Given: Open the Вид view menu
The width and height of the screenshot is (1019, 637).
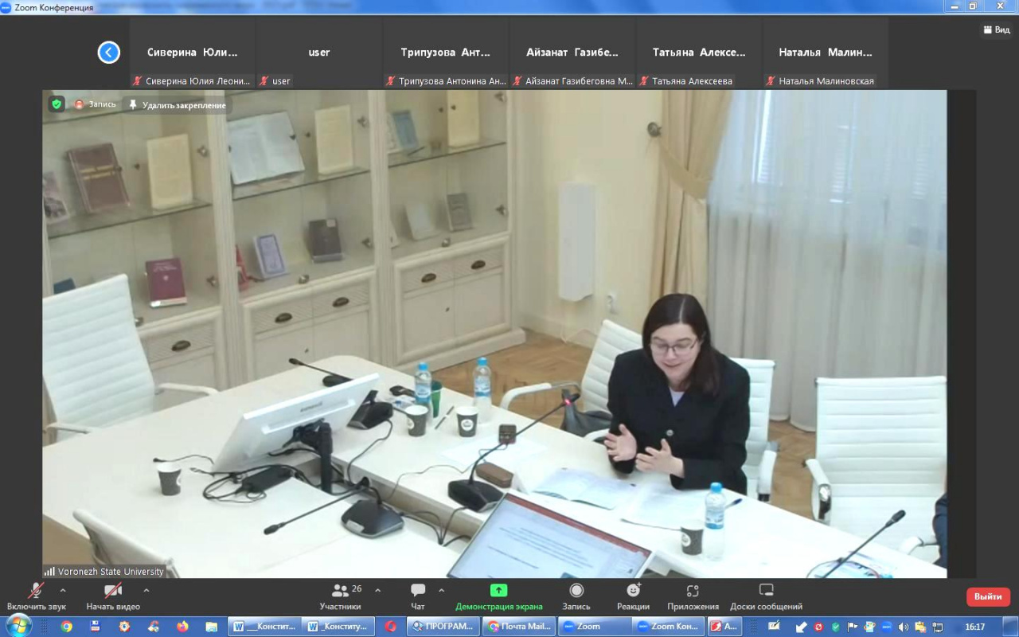Looking at the screenshot, I should [x=996, y=29].
